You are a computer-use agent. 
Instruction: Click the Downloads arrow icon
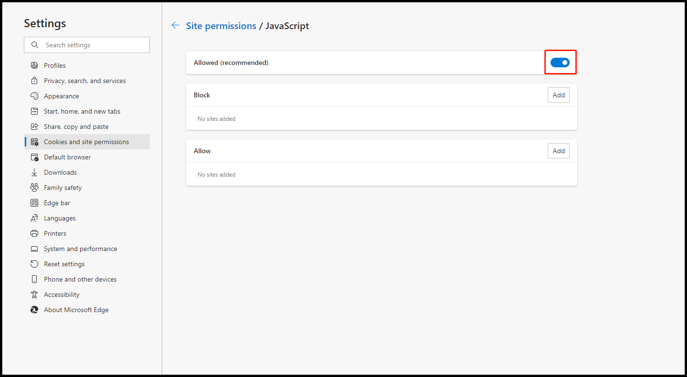tap(34, 172)
